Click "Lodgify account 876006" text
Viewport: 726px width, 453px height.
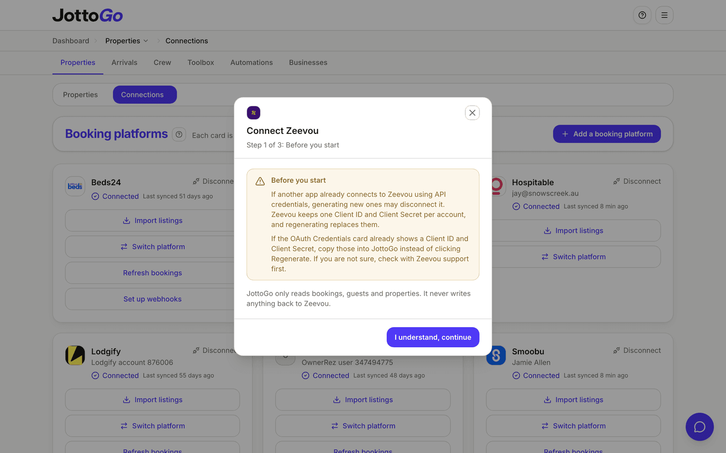pyautogui.click(x=132, y=362)
